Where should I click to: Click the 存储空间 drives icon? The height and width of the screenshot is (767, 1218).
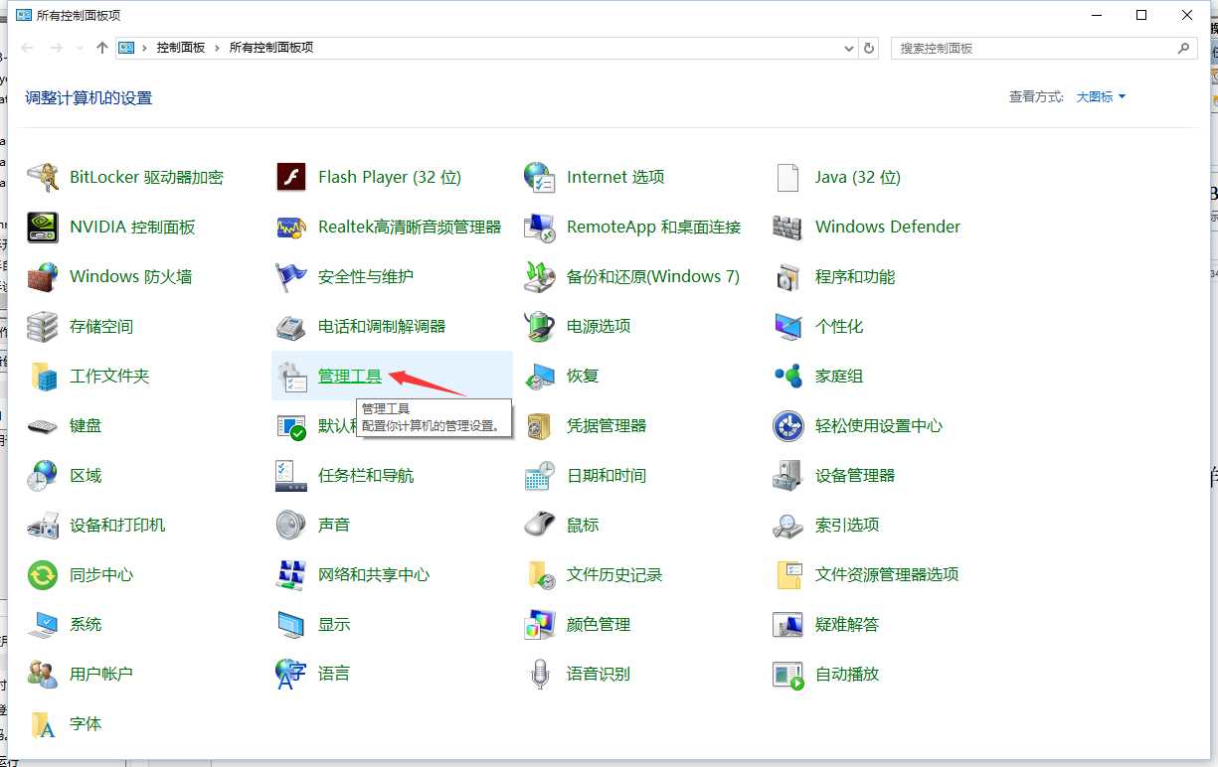tap(43, 326)
